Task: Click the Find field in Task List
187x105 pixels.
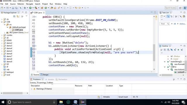Action: coord(165,24)
